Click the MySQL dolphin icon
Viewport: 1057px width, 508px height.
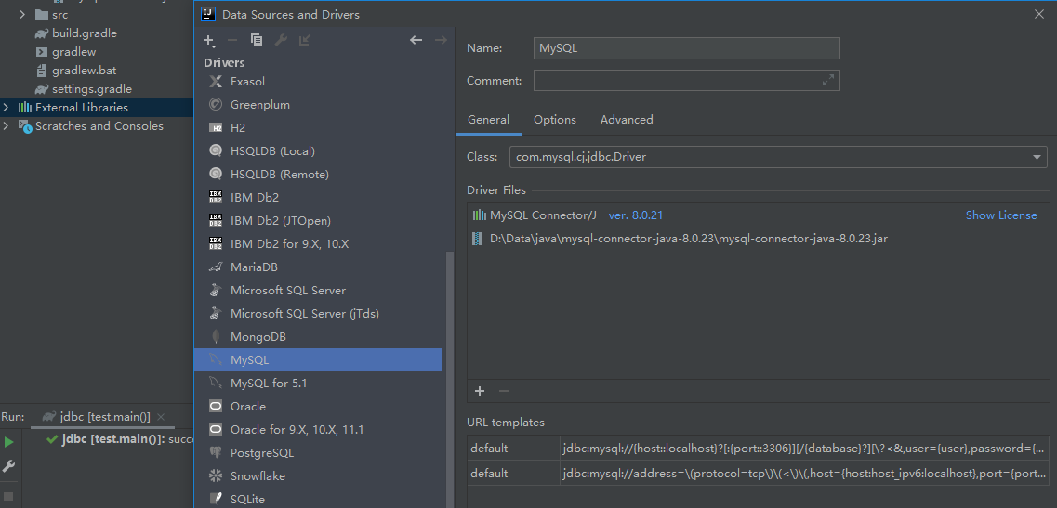pyautogui.click(x=216, y=359)
